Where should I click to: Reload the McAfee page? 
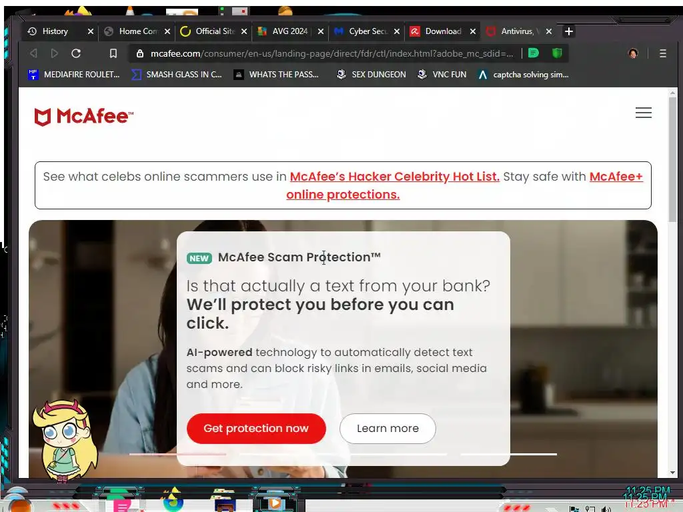point(76,53)
